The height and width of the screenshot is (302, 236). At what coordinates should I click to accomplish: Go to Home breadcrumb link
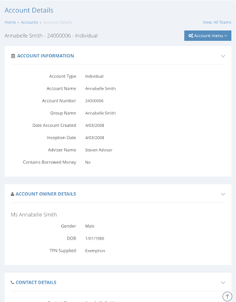10,22
